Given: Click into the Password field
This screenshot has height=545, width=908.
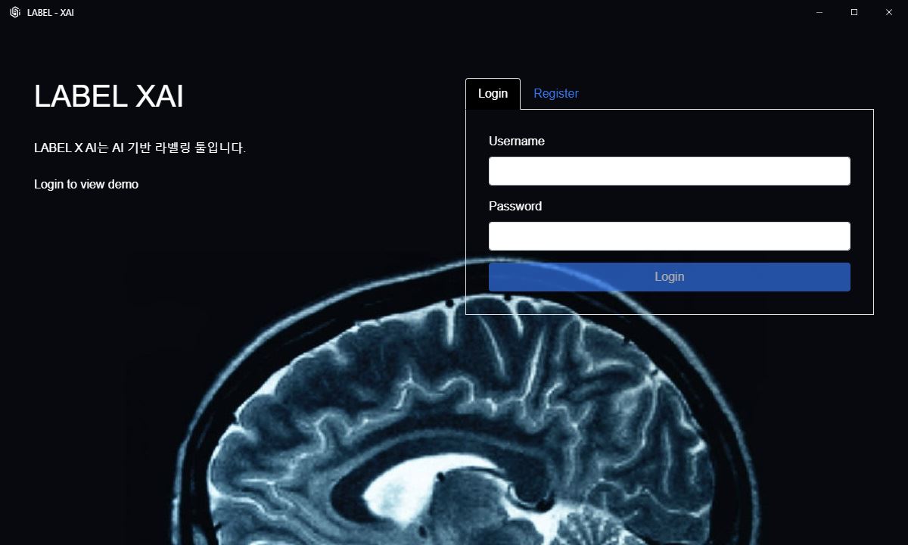Looking at the screenshot, I should (670, 236).
